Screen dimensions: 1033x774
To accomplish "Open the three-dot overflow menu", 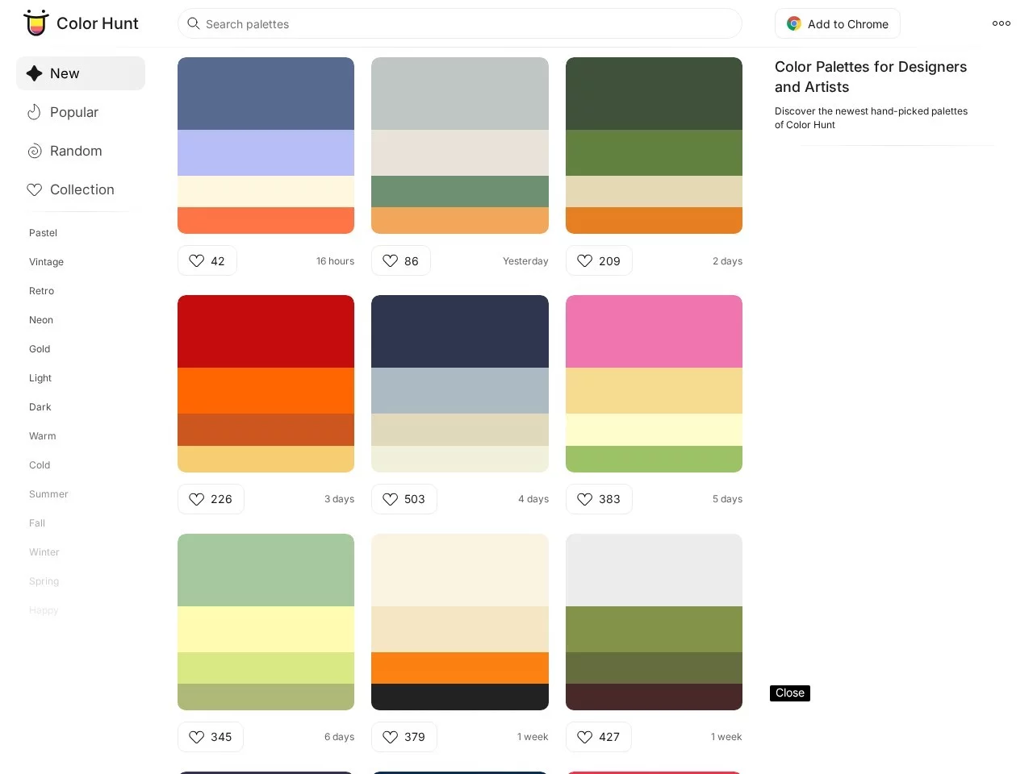I will pos(1001,23).
